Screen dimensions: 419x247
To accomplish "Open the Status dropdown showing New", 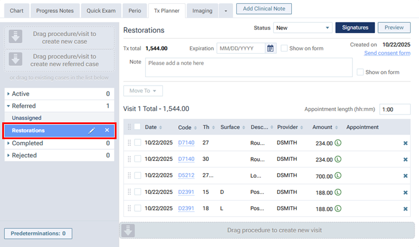I will (302, 28).
